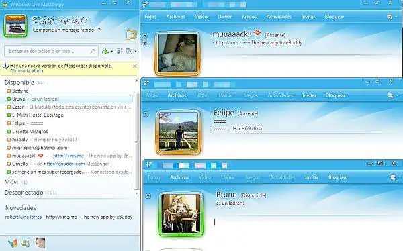Click Bruno's display picture

pos(181,213)
